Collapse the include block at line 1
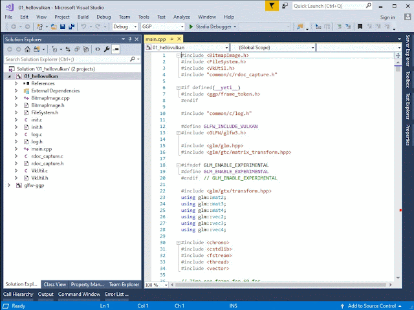 tap(179, 56)
